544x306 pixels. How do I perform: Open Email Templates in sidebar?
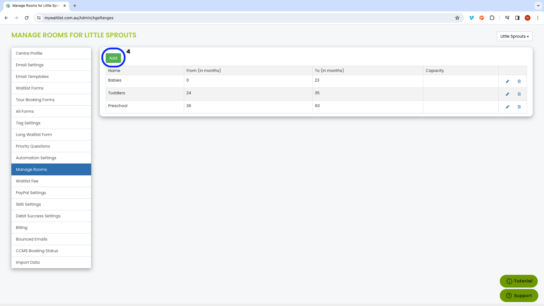pyautogui.click(x=51, y=76)
